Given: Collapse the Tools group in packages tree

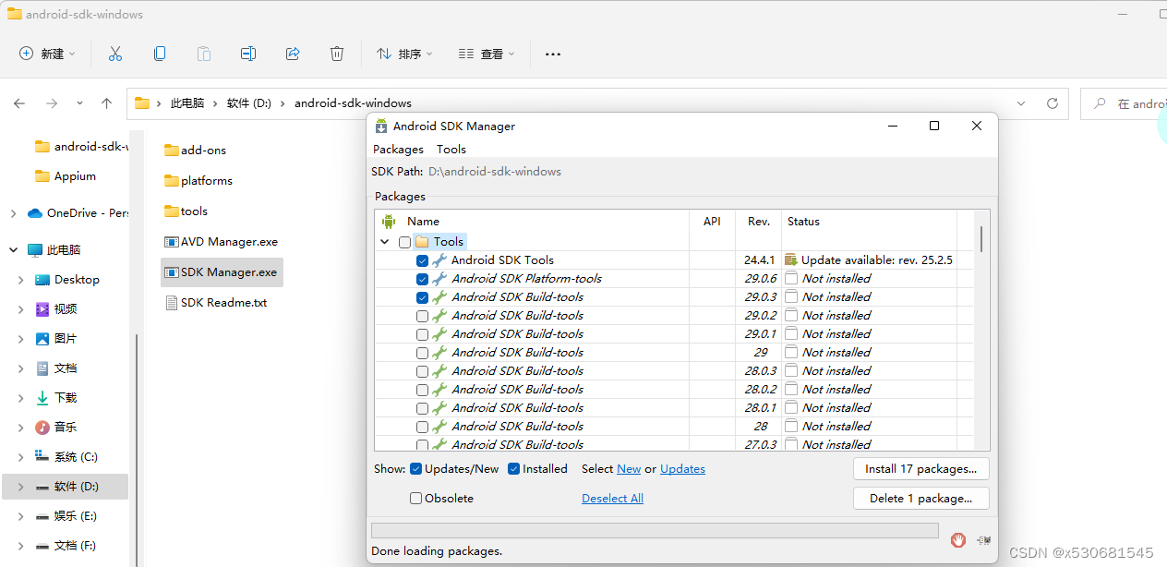Looking at the screenshot, I should [x=384, y=242].
